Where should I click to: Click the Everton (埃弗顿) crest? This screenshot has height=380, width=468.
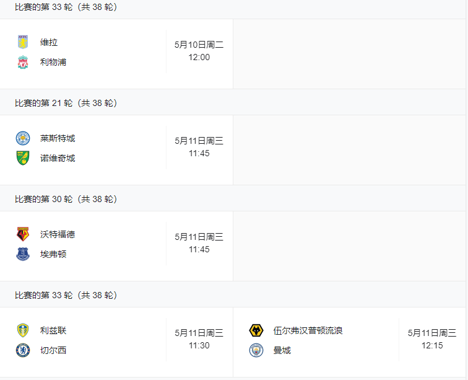click(23, 254)
